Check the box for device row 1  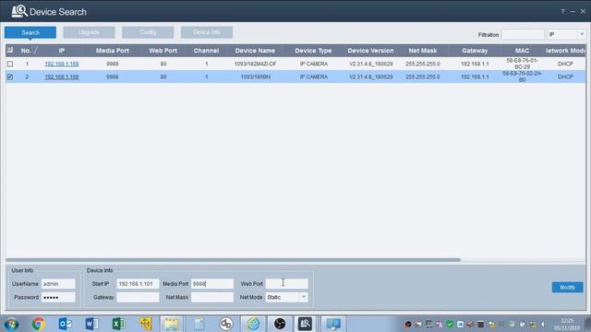pos(10,64)
